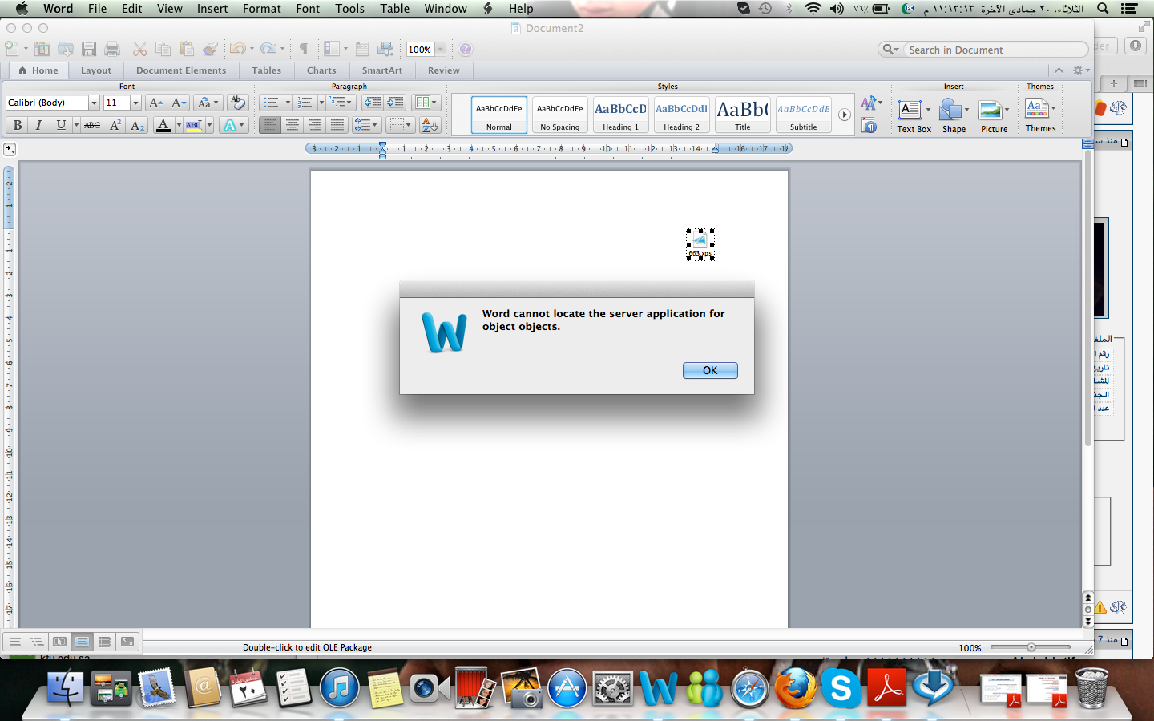The image size is (1154, 721).
Task: Toggle Bold formatting
Action: [17, 125]
